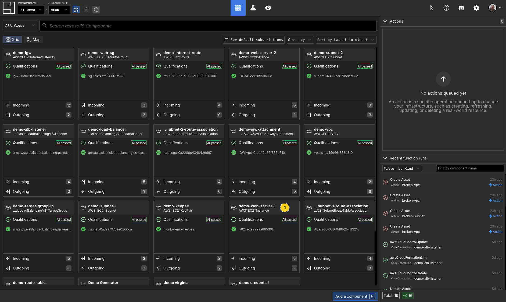Open the grid components tab in top bar
506x302 pixels.
pyautogui.click(x=238, y=8)
